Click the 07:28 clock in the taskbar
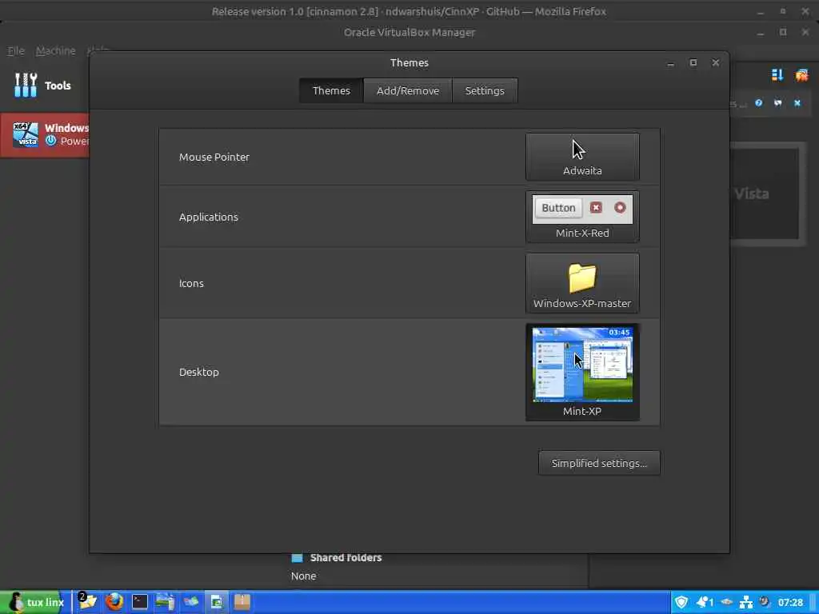The width and height of the screenshot is (819, 614). pos(790,603)
